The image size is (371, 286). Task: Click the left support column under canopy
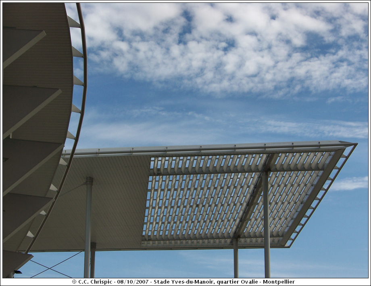click(x=88, y=226)
